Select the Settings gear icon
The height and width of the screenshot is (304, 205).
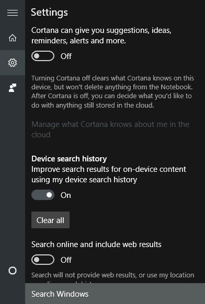13,63
